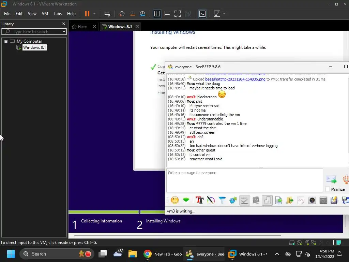Click the green down-arrow icon in BeeBEEP toolbar
Image resolution: width=349 pixels, height=262 pixels.
tap(186, 200)
